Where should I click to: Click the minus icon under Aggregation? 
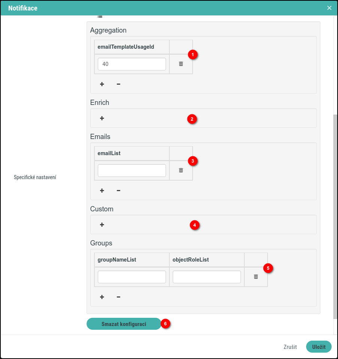(x=118, y=84)
